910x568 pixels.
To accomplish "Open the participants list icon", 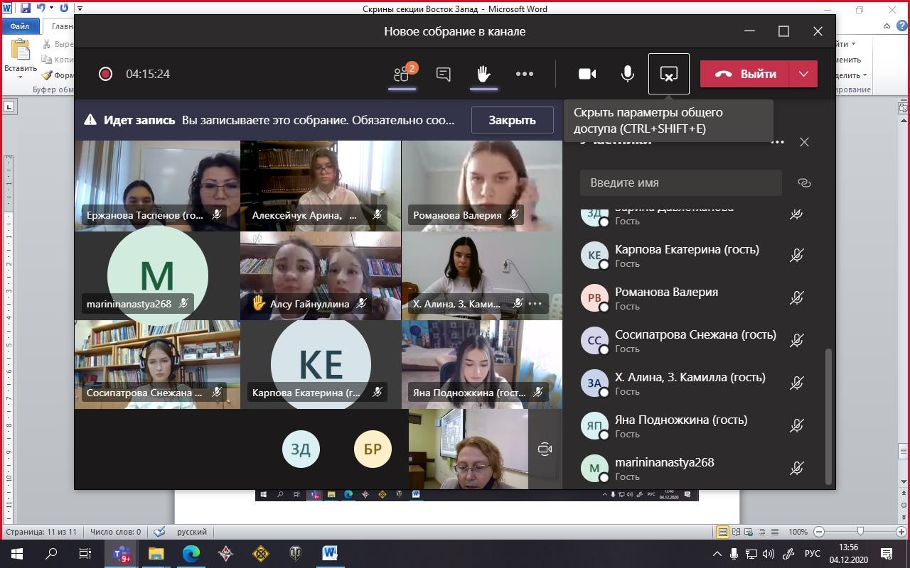I will click(403, 74).
